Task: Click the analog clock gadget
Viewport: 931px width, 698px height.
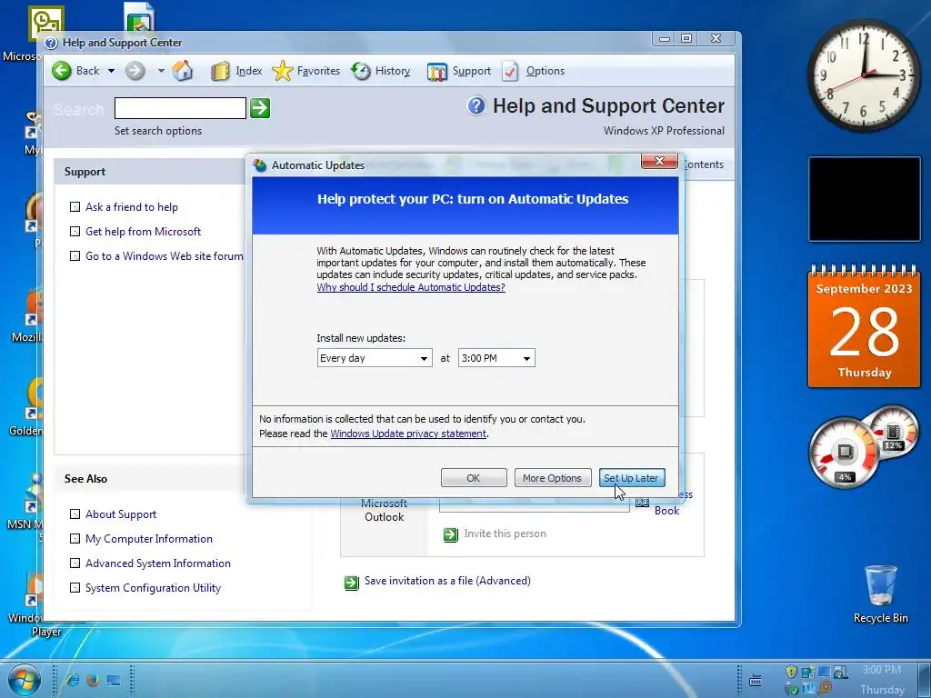Action: pos(863,75)
